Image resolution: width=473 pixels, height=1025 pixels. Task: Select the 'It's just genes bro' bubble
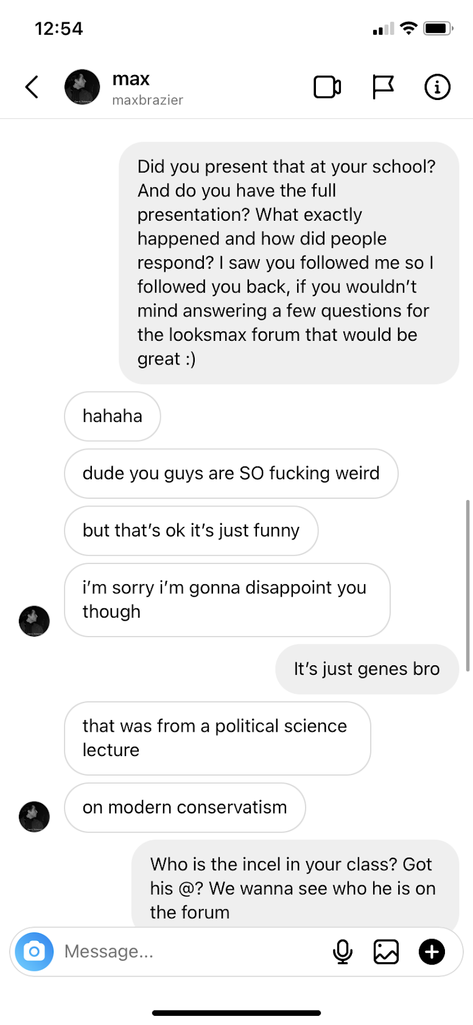point(367,669)
